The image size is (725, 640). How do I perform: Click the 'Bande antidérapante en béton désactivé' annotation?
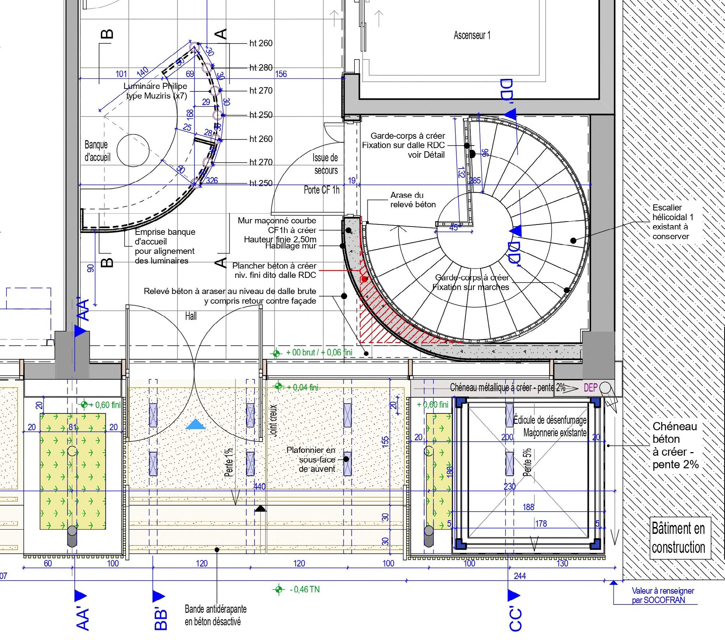216,615
